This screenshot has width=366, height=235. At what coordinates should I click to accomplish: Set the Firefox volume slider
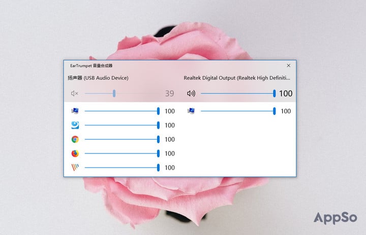click(x=122, y=153)
